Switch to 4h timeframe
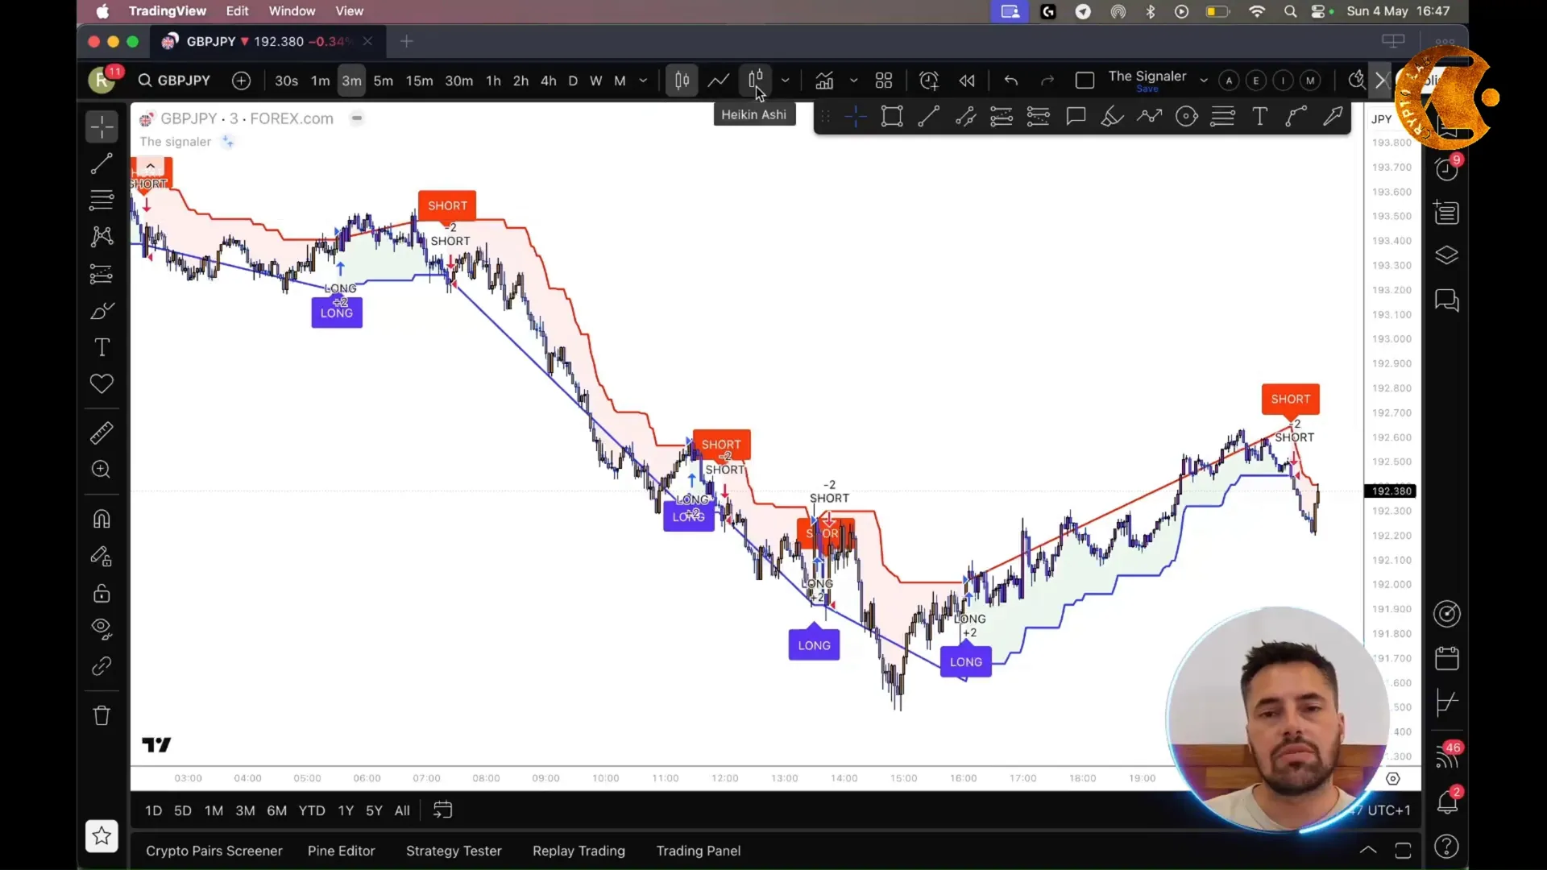Viewport: 1547px width, 870px height. [x=549, y=81]
